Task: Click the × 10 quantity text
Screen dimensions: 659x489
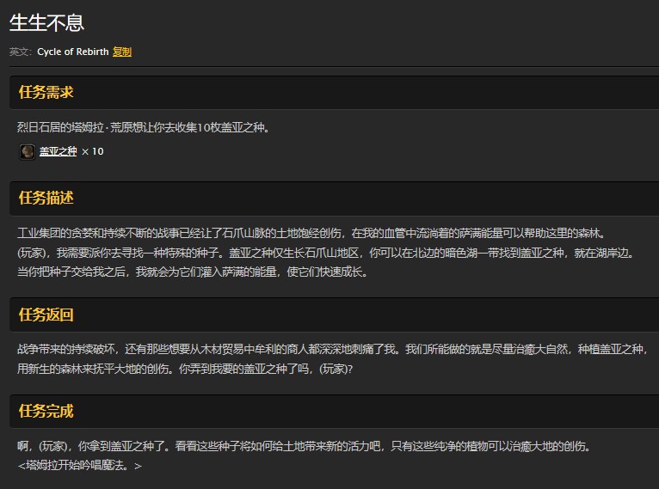Action: coord(92,151)
